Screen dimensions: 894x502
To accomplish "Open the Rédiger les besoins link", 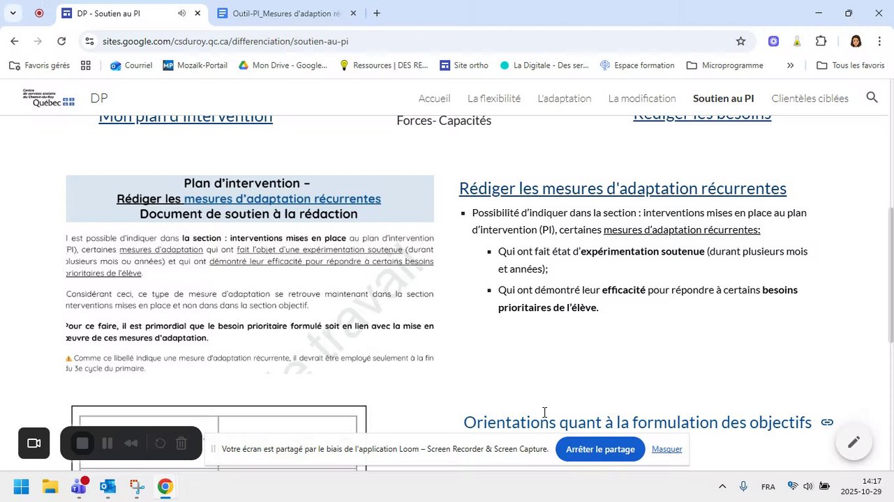I will pos(702,118).
